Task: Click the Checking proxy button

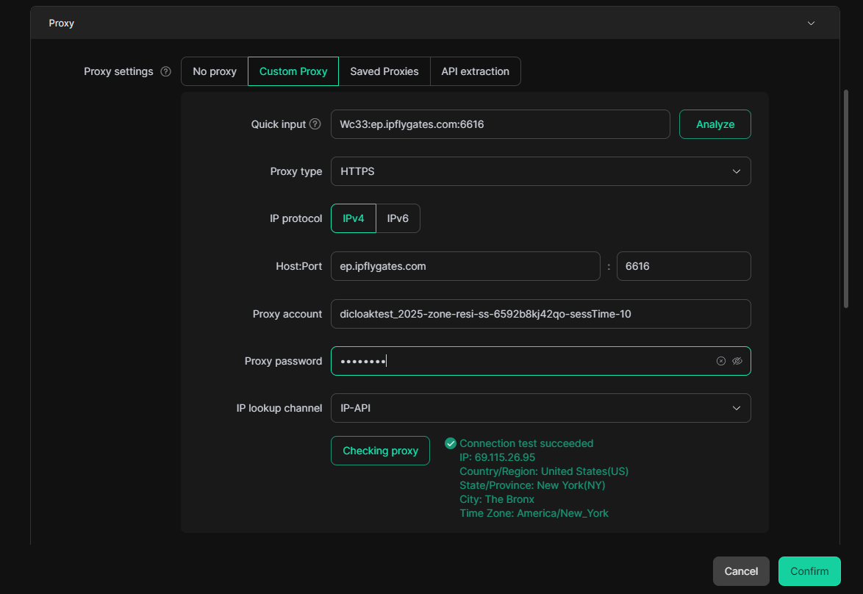Action: [380, 451]
